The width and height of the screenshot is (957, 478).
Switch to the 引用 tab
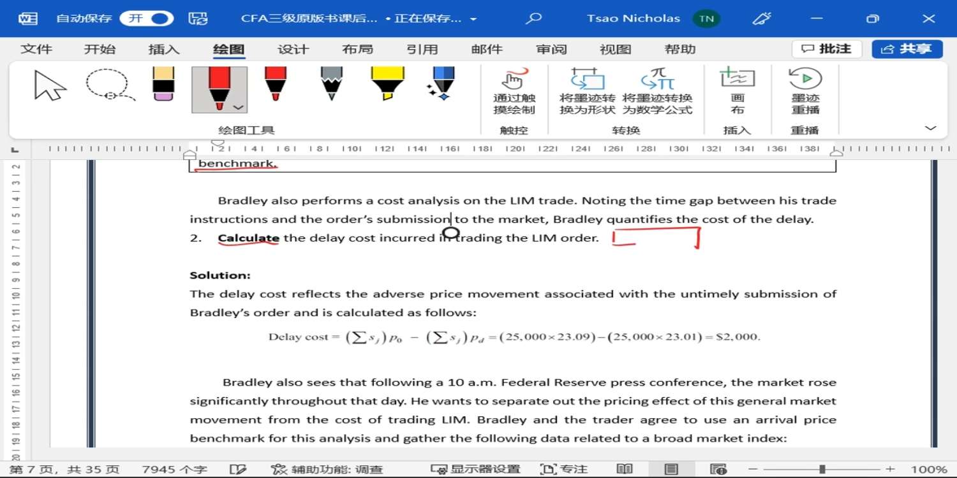point(422,49)
